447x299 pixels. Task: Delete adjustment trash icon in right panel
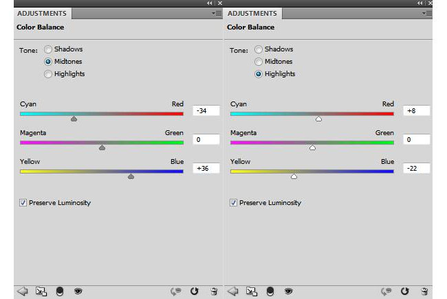424,291
